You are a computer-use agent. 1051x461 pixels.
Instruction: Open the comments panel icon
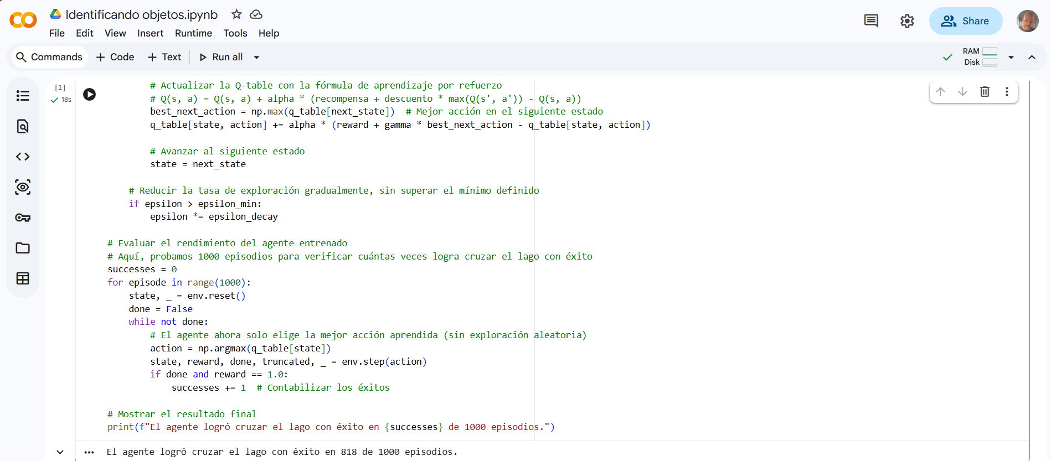point(871,21)
